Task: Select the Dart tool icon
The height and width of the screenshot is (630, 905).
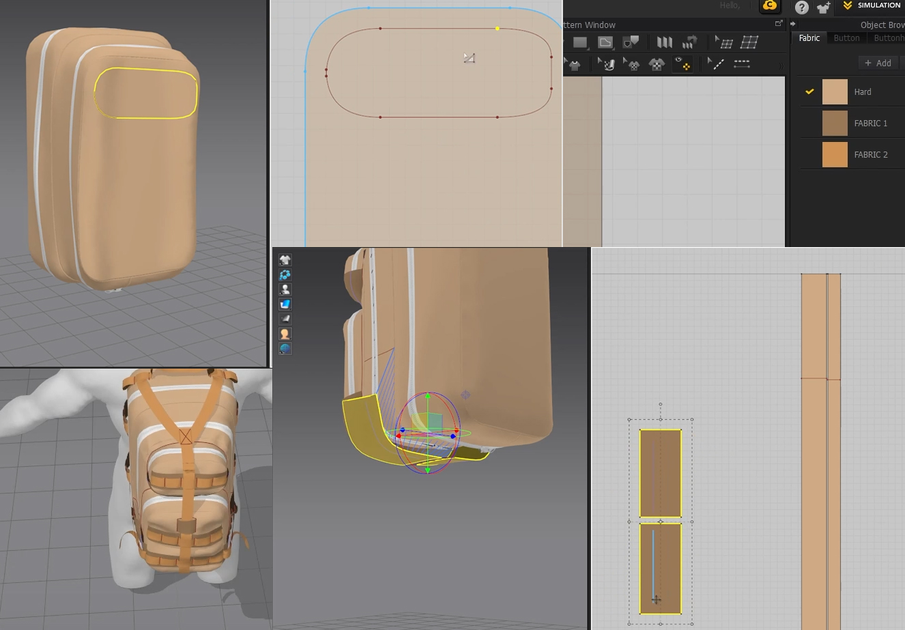Action: [631, 42]
